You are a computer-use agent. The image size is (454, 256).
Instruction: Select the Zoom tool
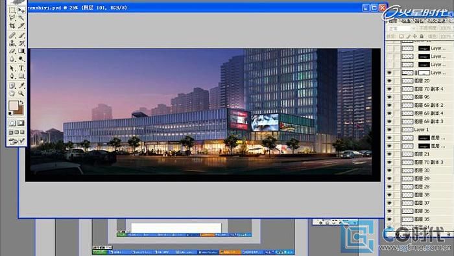[21, 93]
